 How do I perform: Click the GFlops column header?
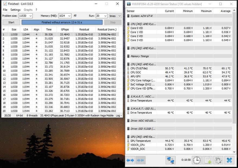[x=64, y=29]
